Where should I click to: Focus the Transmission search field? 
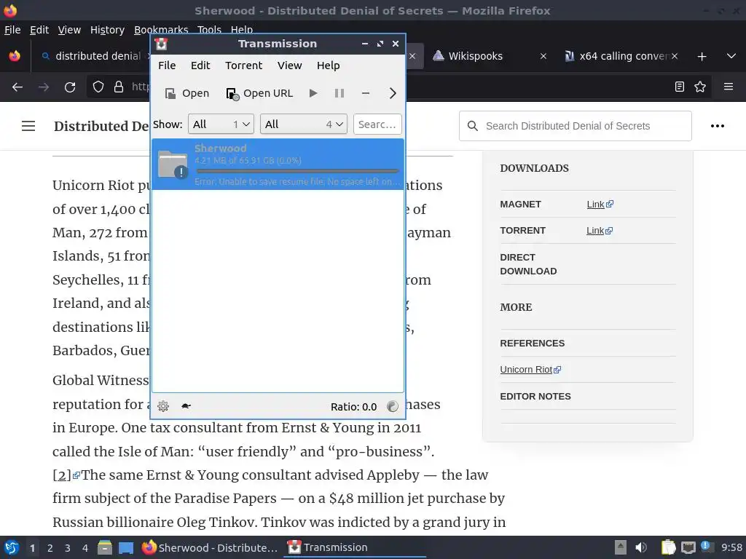[378, 124]
